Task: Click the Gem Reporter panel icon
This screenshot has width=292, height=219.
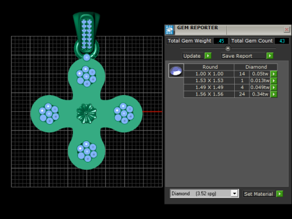Action: point(169,30)
